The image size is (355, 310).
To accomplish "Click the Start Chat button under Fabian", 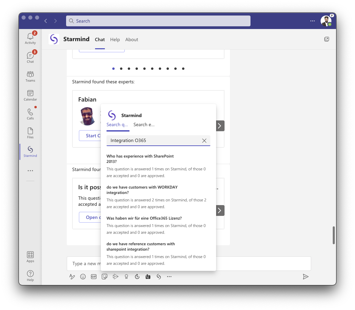I will coord(90,136).
